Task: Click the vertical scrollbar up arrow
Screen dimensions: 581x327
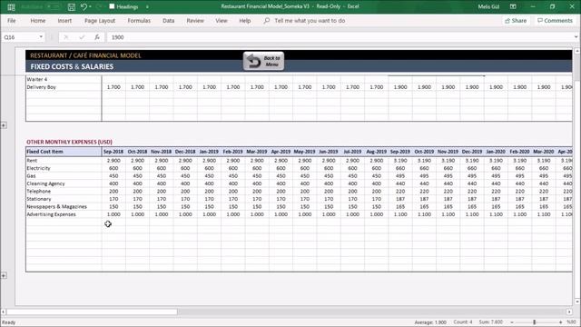Action: (x=577, y=51)
